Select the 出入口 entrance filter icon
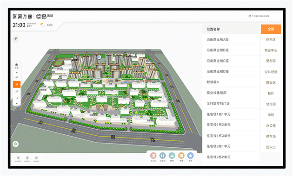Viewport: 293px width, 176px height. click(x=153, y=156)
